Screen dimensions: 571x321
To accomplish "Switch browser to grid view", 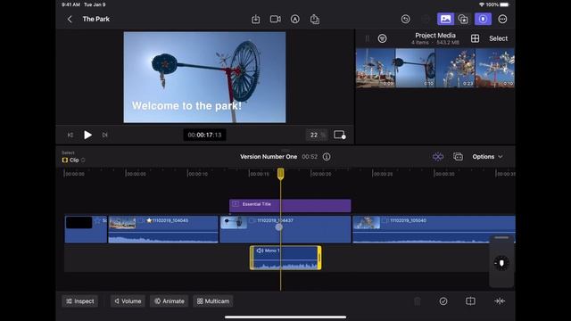I will point(475,38).
